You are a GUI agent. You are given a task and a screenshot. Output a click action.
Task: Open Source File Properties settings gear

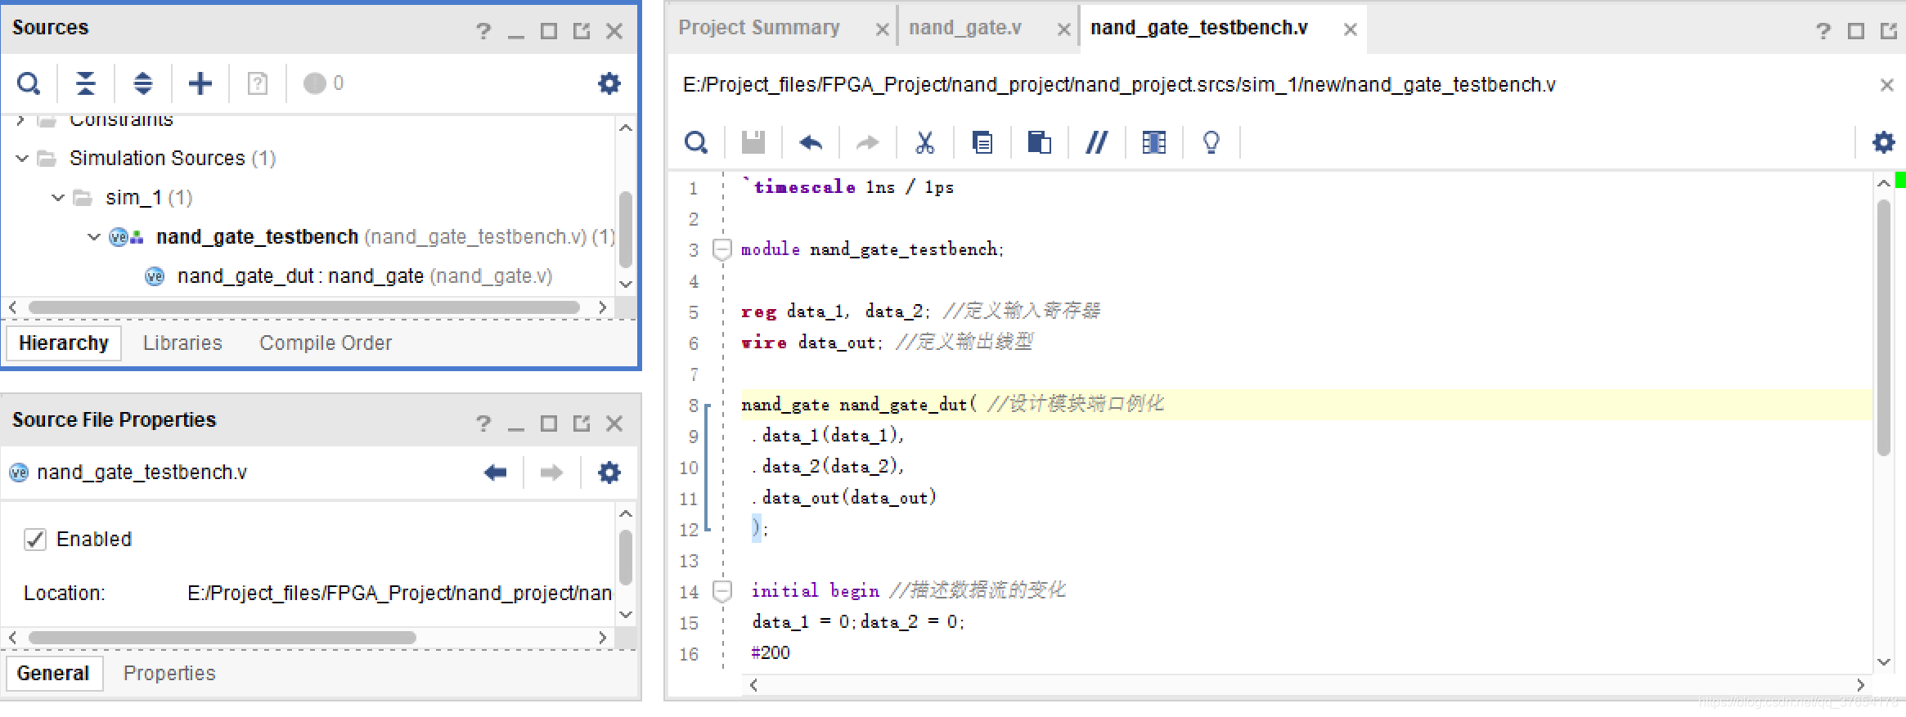pos(609,473)
